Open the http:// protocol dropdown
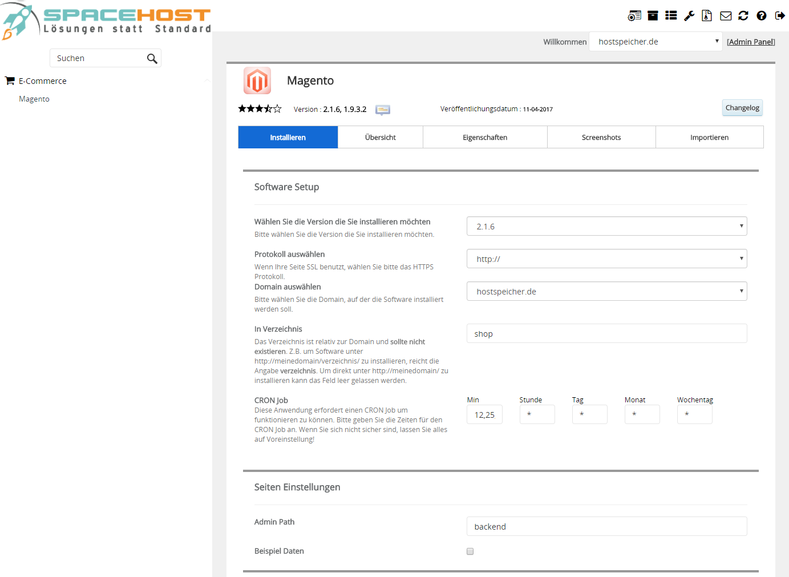This screenshot has height=577, width=789. [607, 259]
